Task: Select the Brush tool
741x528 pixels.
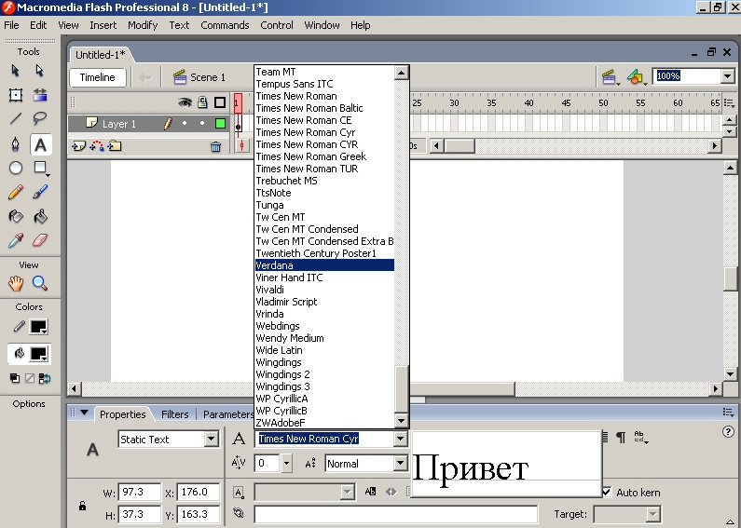Action: point(40,192)
